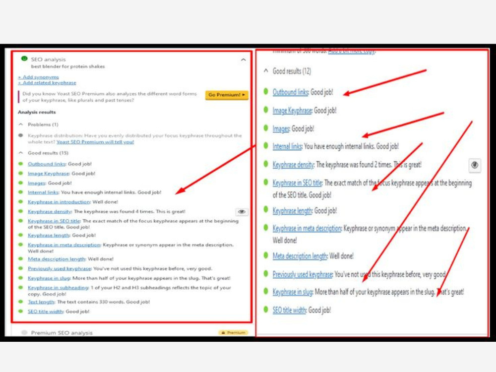Open Keyphrase in introduction link
The width and height of the screenshot is (496, 372).
59,202
